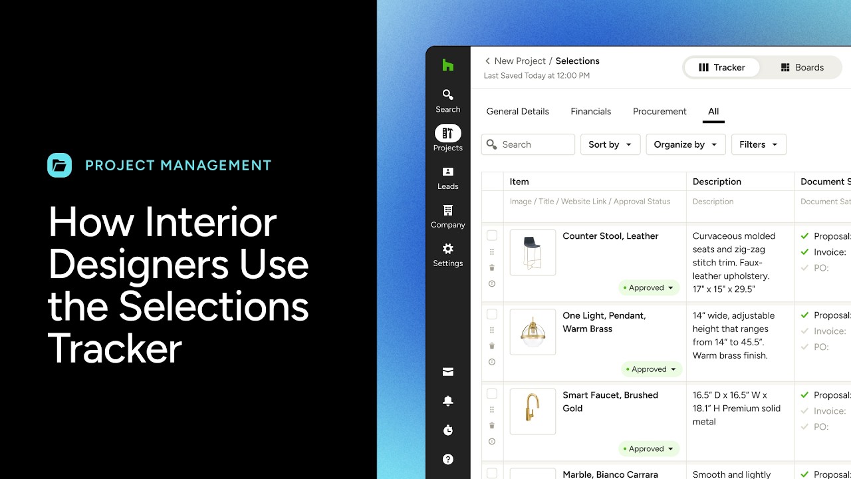Click the magnifier icon in the search box

[492, 144]
